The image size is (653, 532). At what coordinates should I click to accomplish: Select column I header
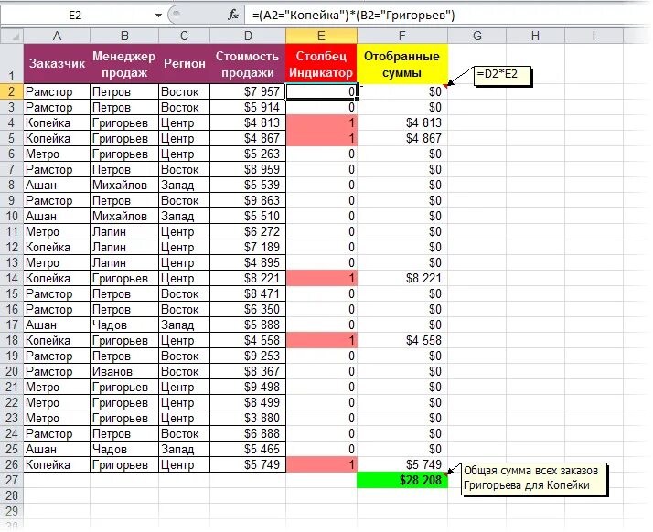(594, 36)
